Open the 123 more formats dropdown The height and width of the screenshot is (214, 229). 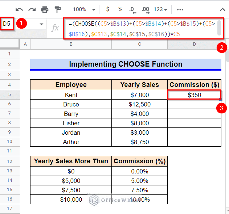160,9
